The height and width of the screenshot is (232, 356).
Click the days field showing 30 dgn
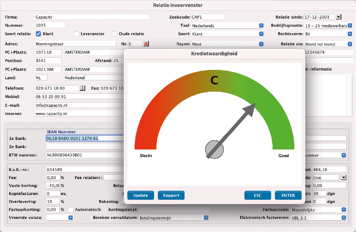319,193
